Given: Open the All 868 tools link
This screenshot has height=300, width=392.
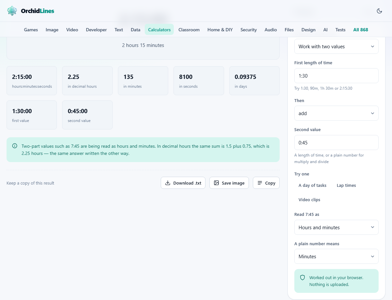Looking at the screenshot, I should 361,30.
